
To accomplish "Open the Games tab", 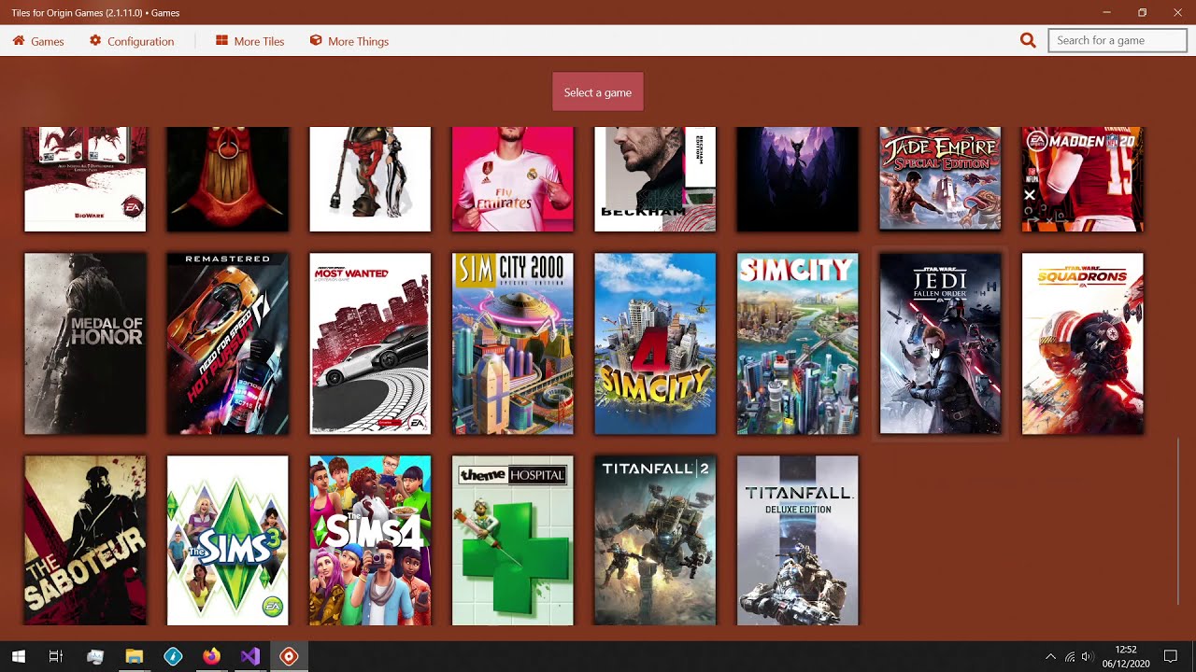I will [38, 41].
